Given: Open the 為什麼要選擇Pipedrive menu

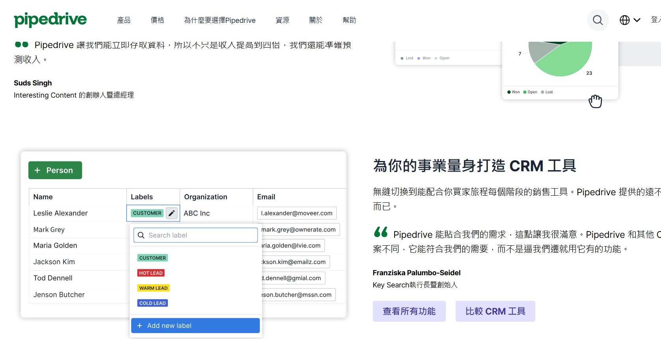Looking at the screenshot, I should point(220,20).
